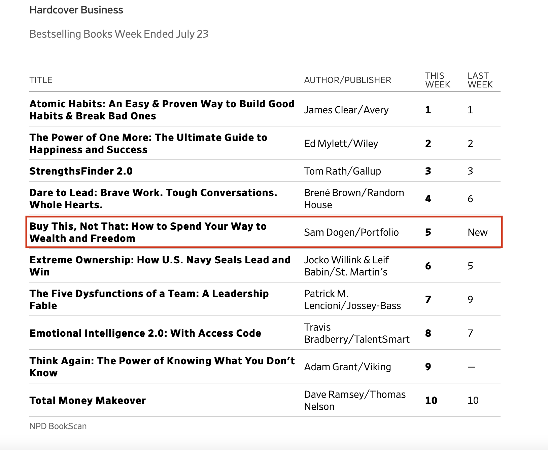Click the Hardcover Business heading
Screen dimensions: 548x450
76,10
